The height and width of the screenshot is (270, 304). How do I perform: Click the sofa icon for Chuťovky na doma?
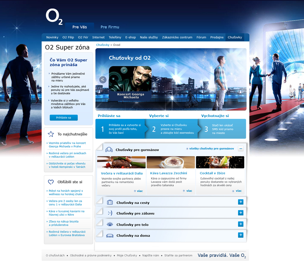click(x=110, y=236)
